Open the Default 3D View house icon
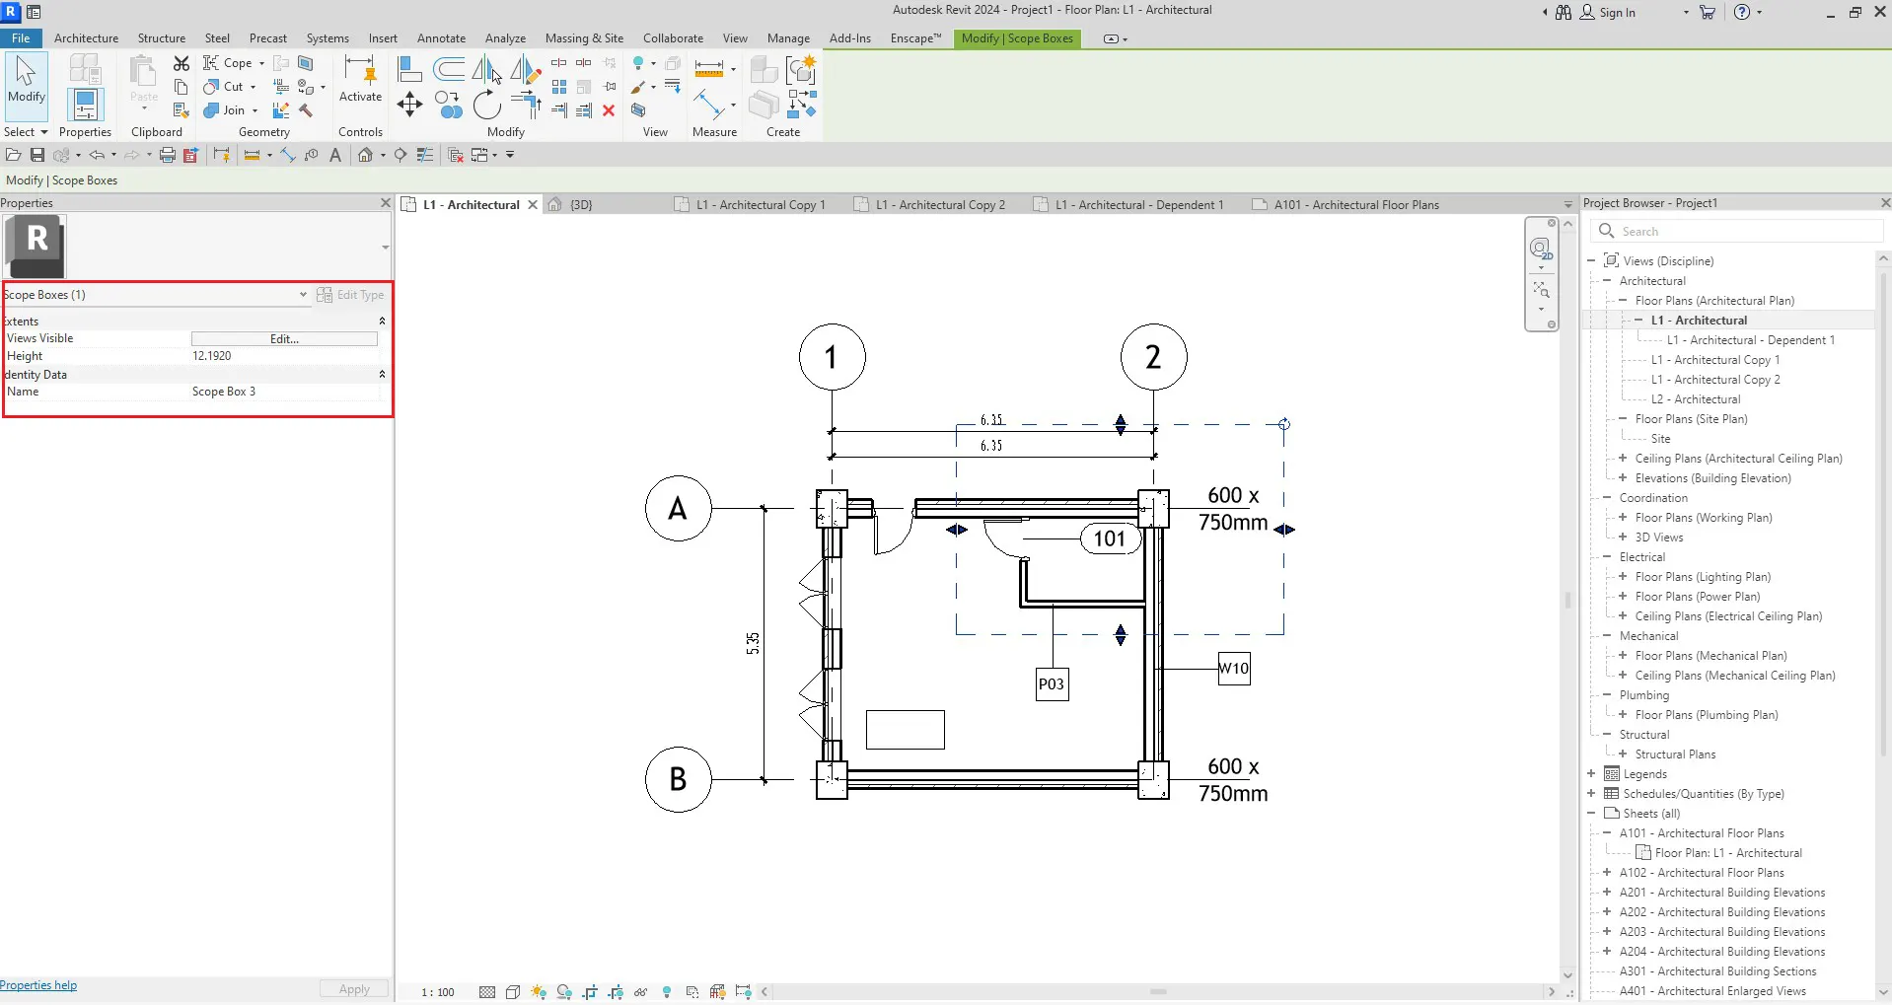1892x1005 pixels. [365, 155]
